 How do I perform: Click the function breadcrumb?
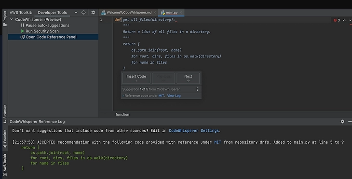[122, 114]
